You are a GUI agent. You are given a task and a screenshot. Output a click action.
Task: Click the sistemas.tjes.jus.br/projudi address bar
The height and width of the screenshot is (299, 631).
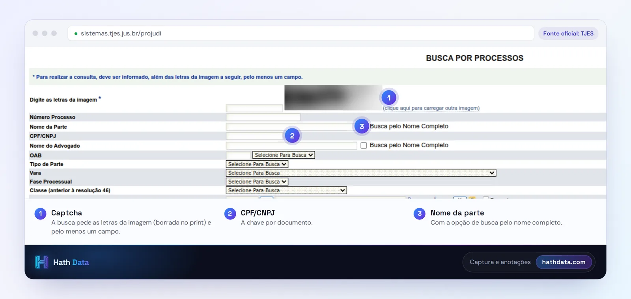(301, 33)
